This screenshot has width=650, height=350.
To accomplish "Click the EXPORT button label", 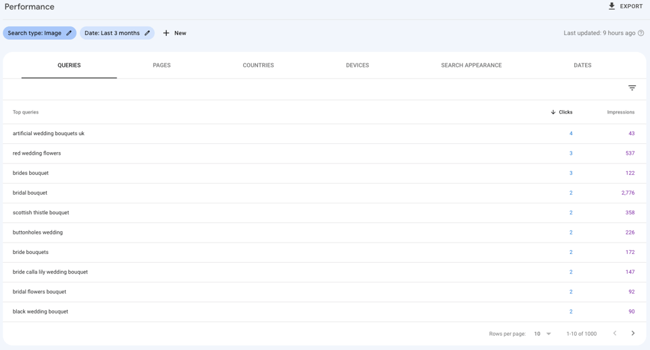I will click(x=631, y=6).
